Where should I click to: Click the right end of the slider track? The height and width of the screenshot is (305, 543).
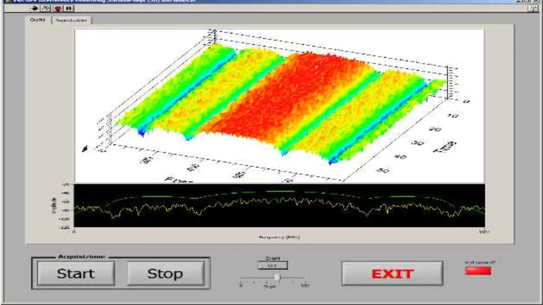coord(304,278)
